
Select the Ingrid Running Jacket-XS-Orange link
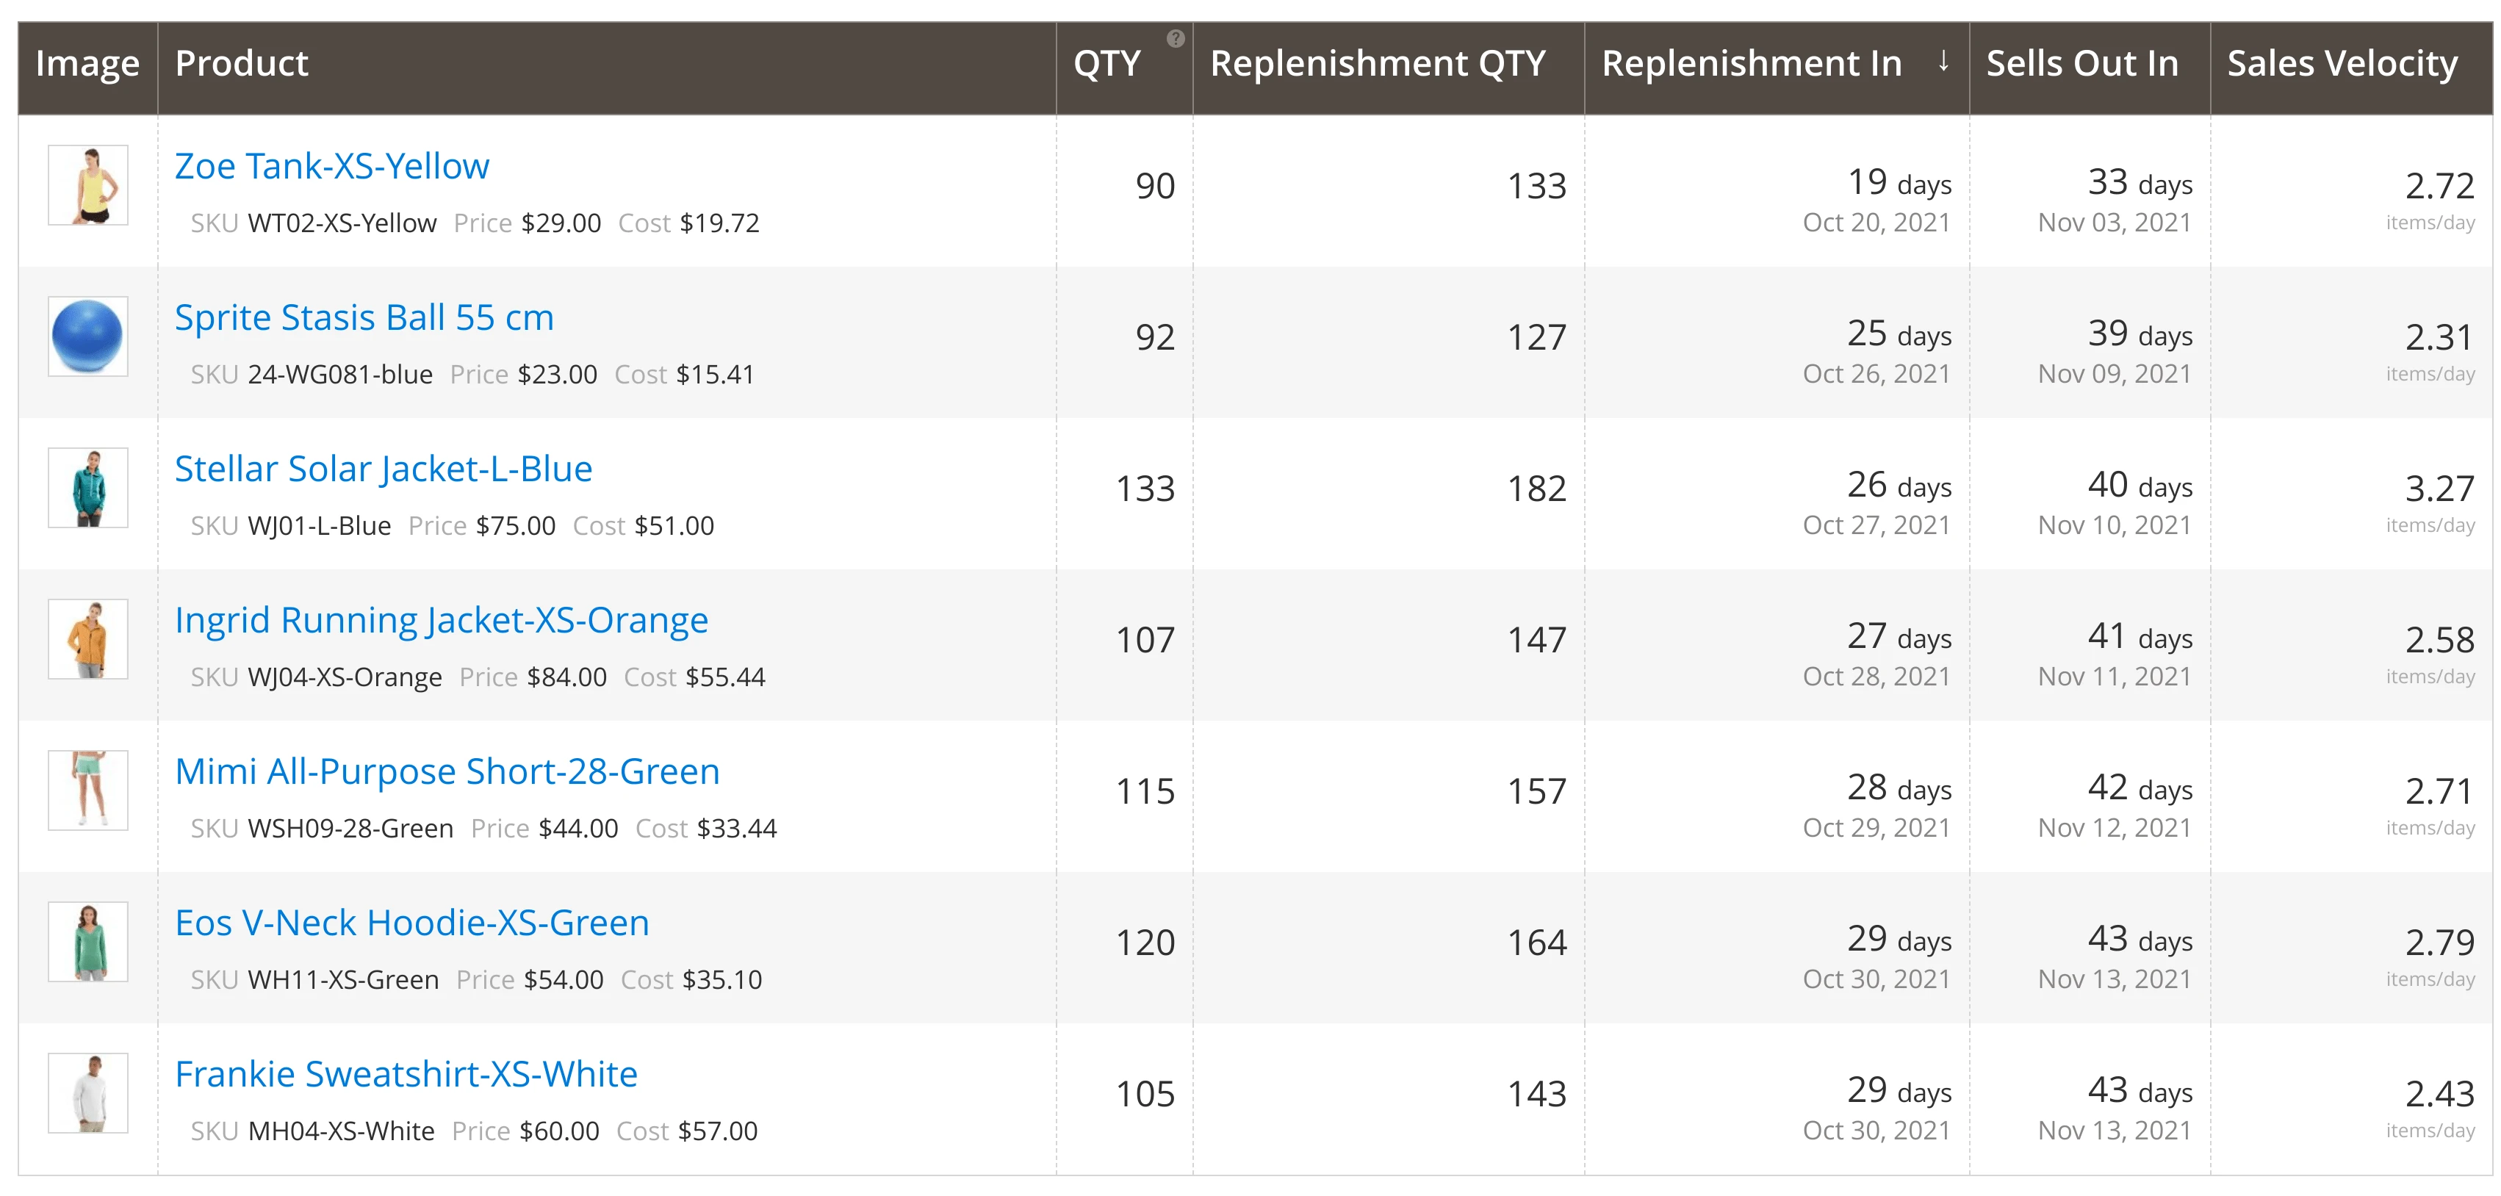tap(441, 620)
